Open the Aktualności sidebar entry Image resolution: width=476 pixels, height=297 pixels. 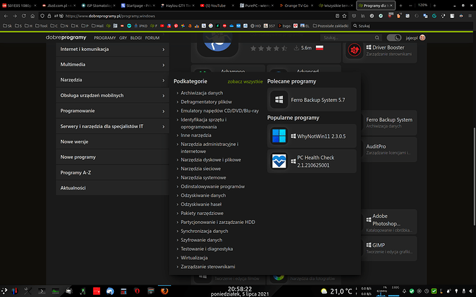[x=112, y=188]
